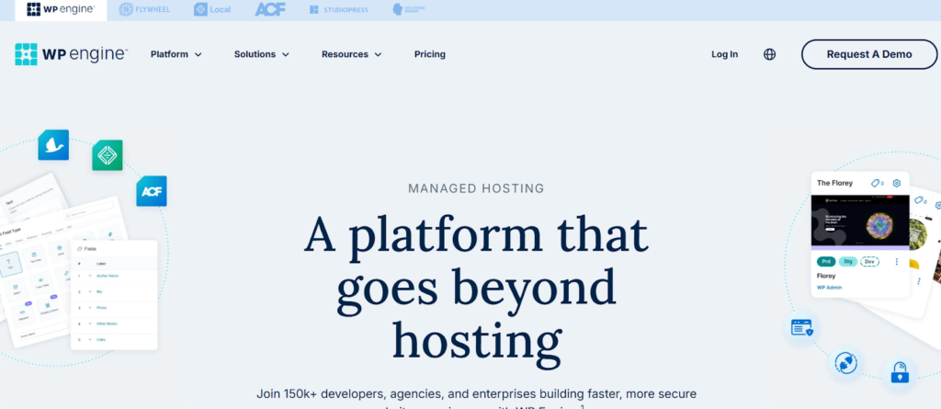Click the Request A Demo button
This screenshot has width=941, height=409.
click(868, 54)
